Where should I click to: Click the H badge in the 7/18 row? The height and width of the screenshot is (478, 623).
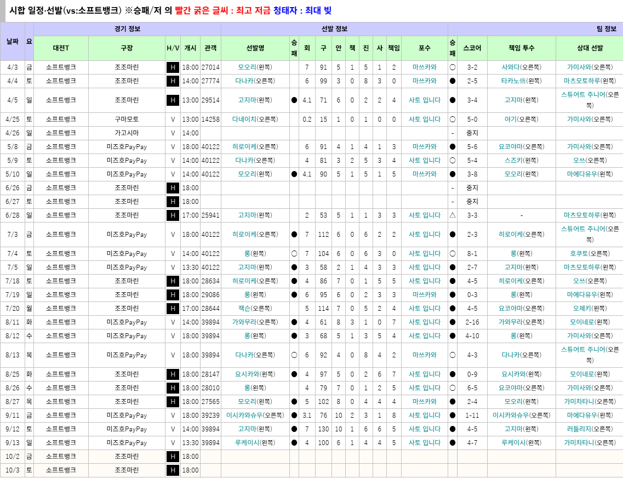click(x=173, y=281)
